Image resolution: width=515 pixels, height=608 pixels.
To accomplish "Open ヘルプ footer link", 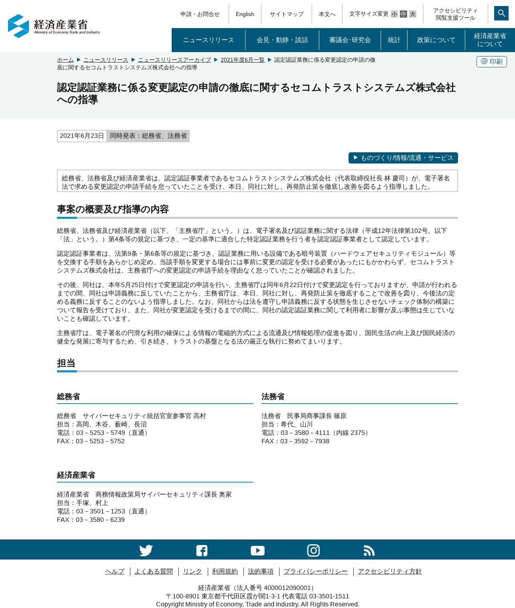I will [115, 572].
